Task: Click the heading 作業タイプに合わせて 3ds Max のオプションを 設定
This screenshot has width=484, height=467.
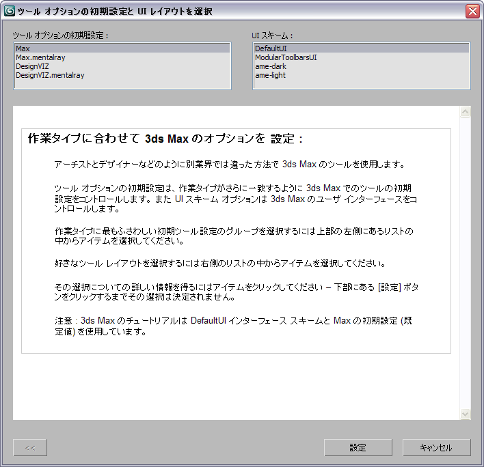Action: click(165, 139)
